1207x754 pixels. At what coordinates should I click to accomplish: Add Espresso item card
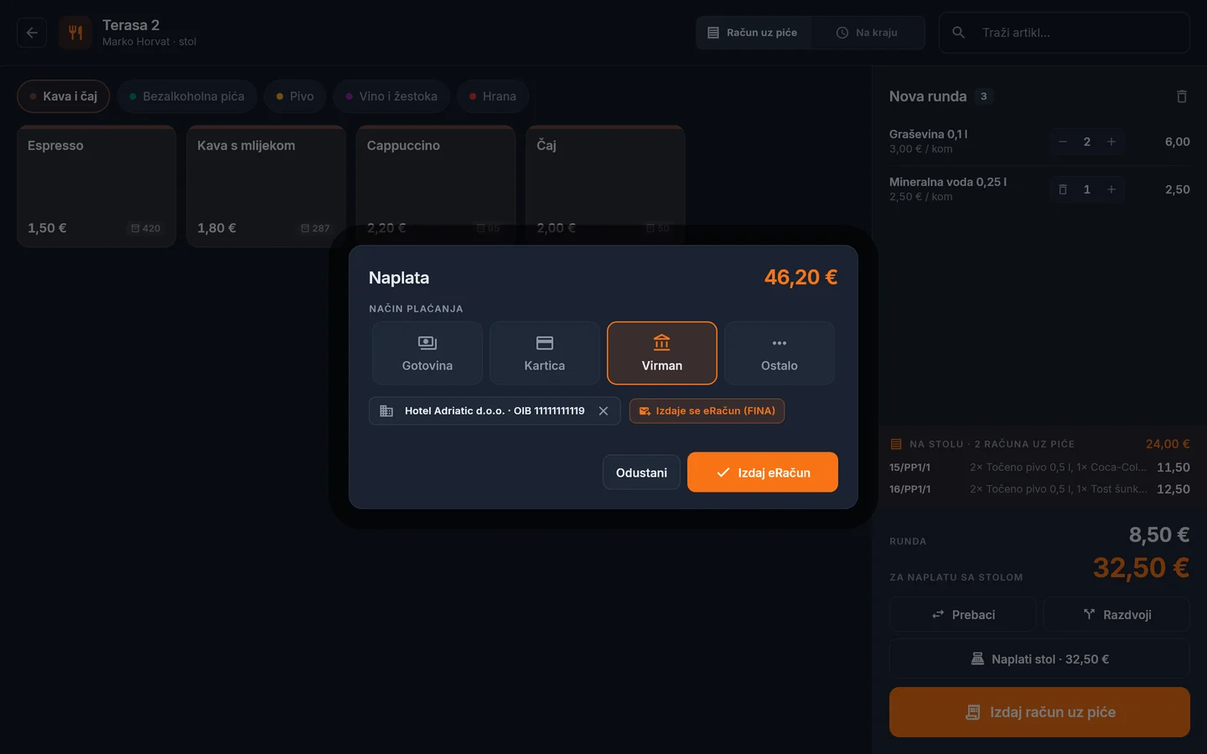coord(96,186)
